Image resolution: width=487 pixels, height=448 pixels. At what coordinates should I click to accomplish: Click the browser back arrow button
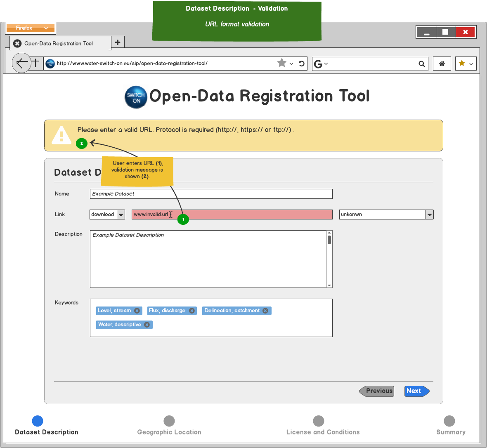[x=21, y=63]
